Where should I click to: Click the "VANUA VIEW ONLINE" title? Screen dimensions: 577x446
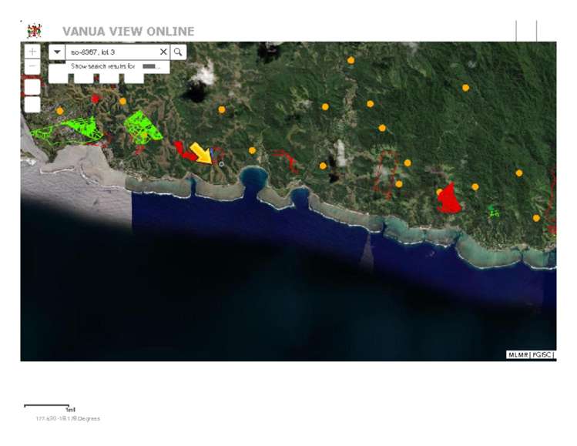[x=129, y=32]
